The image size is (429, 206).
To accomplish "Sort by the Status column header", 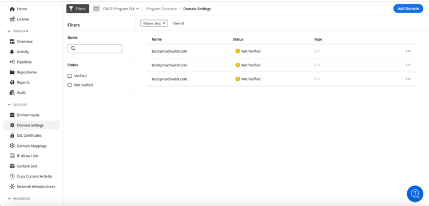I will 238,39.
